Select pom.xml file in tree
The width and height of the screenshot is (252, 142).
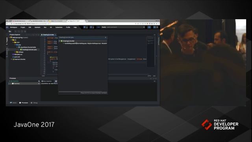tap(17, 57)
